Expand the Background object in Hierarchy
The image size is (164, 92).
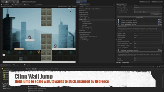[x=79, y=13]
